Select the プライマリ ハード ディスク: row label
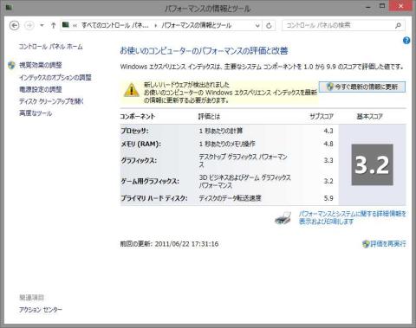Image resolution: width=416 pixels, height=328 pixels. (x=154, y=198)
